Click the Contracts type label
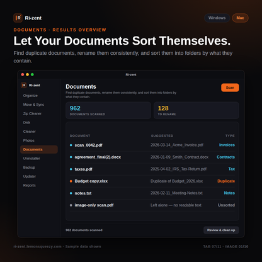 click(225, 157)
